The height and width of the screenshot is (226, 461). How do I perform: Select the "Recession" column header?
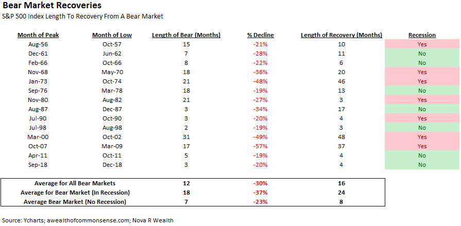click(422, 35)
